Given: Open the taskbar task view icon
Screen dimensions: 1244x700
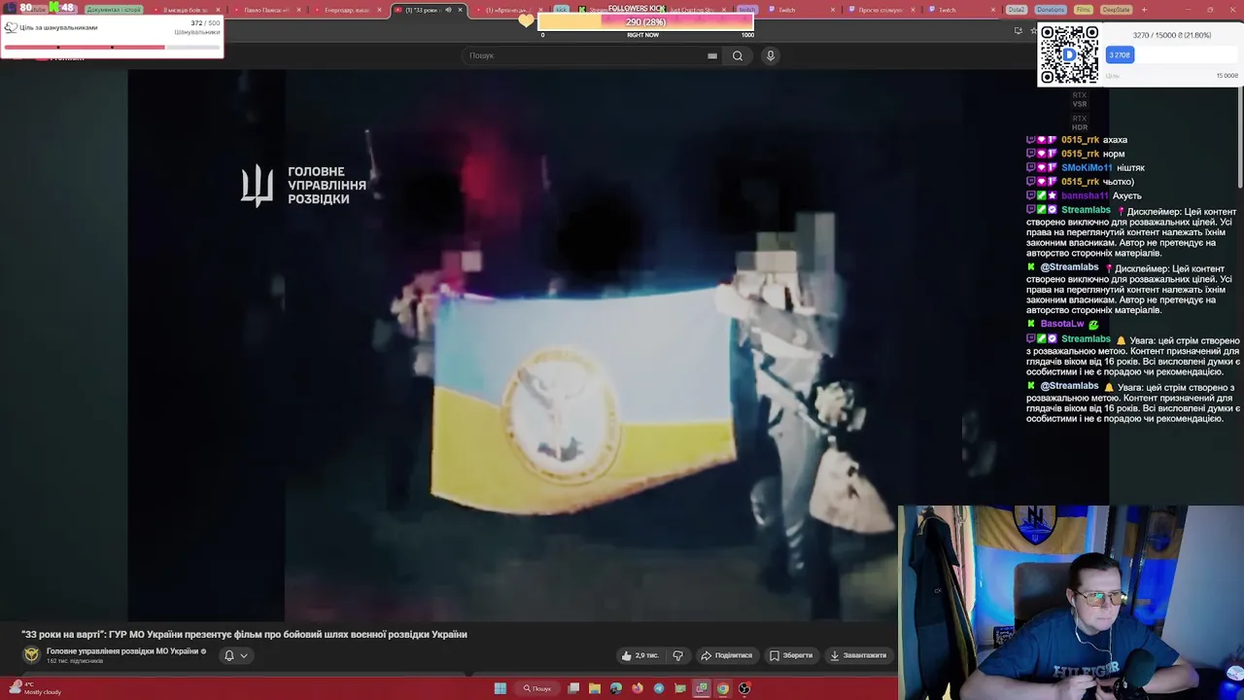Looking at the screenshot, I should coord(573,688).
